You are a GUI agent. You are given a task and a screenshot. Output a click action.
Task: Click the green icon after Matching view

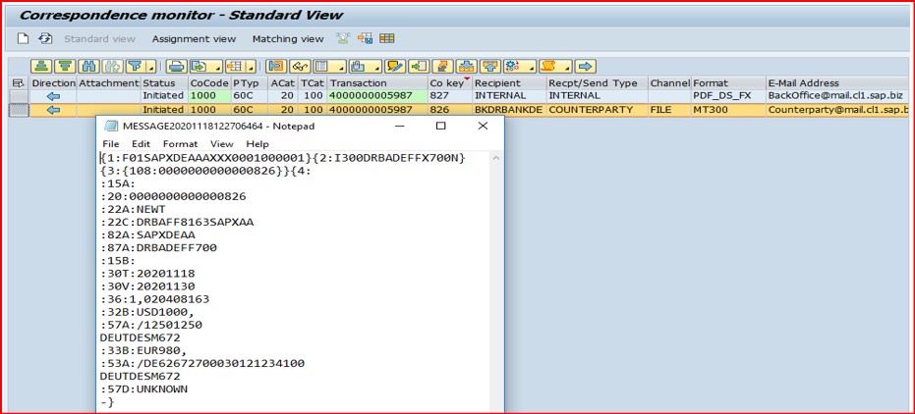tap(343, 38)
